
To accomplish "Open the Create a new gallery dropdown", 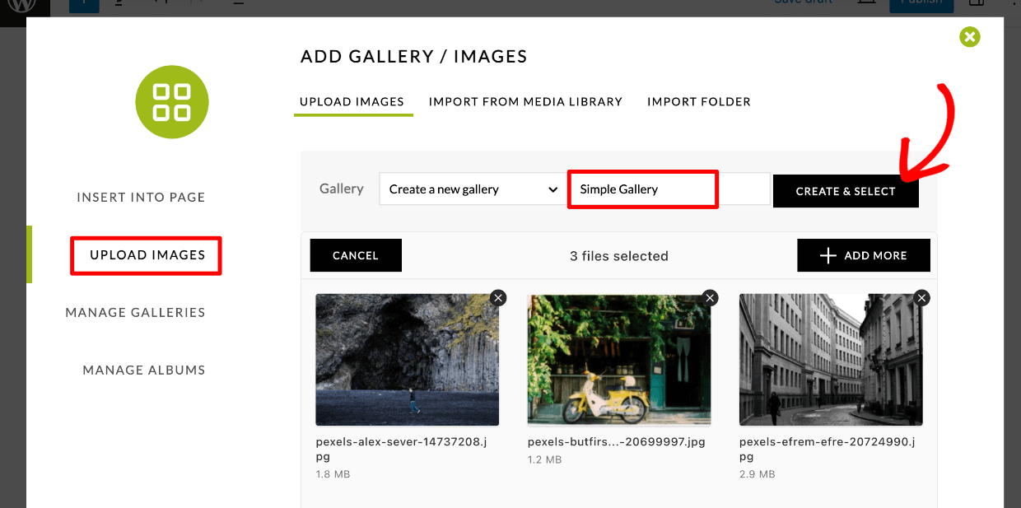I will coord(472,189).
